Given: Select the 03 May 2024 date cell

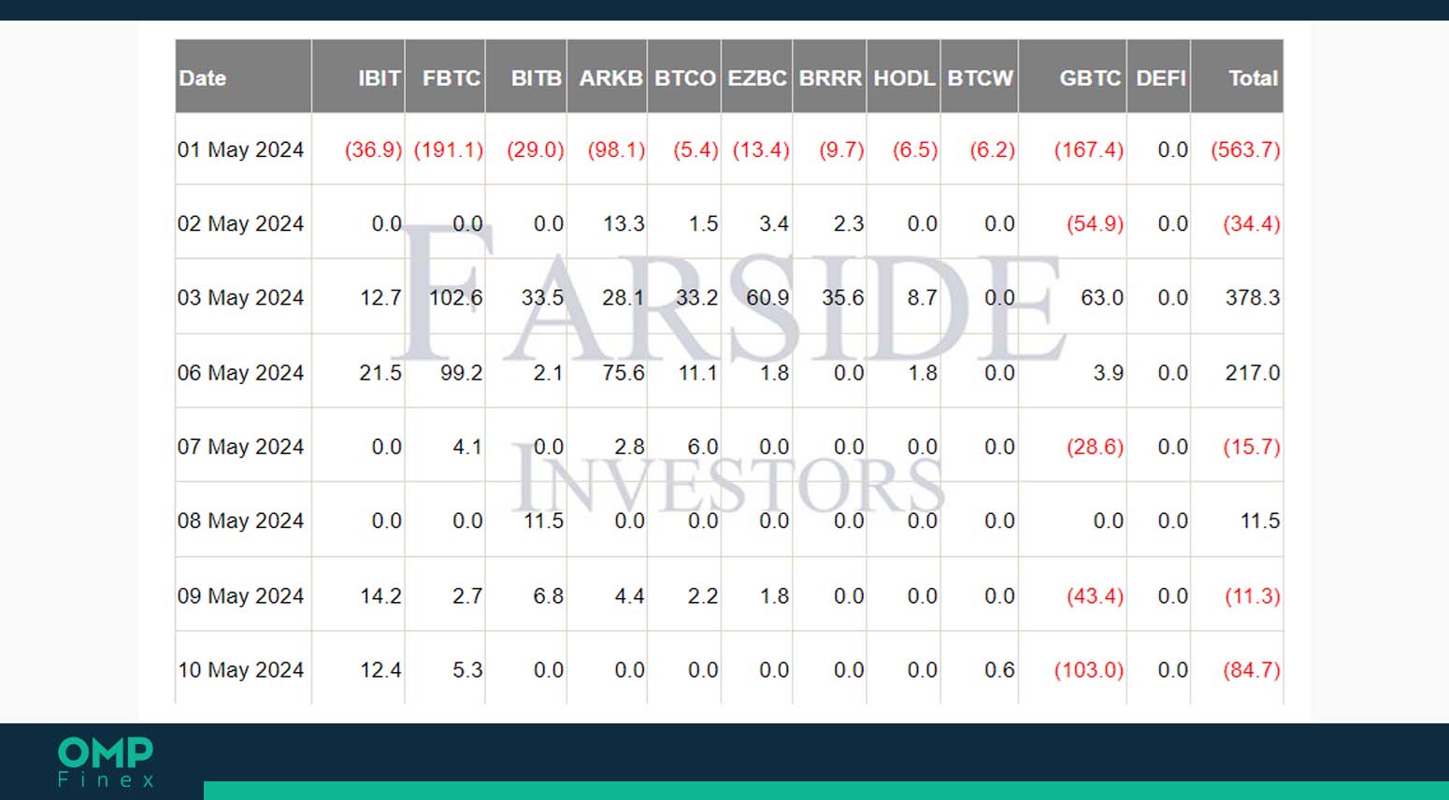Looking at the screenshot, I should (241, 297).
